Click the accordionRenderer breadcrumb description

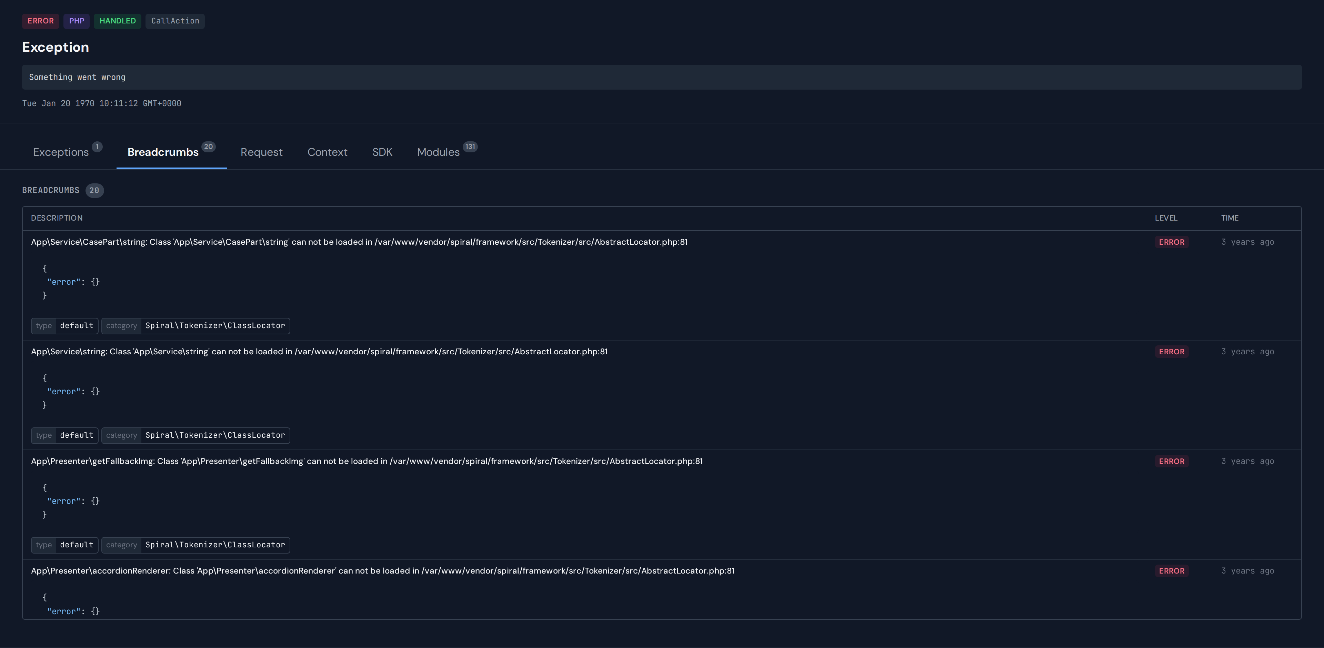(382, 571)
